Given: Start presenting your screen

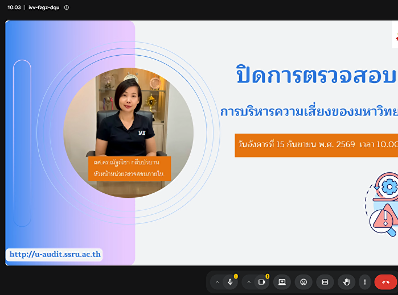Looking at the screenshot, I should 282,282.
